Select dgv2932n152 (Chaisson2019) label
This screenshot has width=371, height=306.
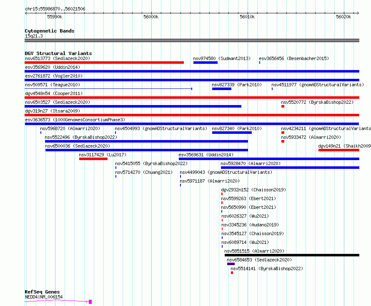point(253,190)
